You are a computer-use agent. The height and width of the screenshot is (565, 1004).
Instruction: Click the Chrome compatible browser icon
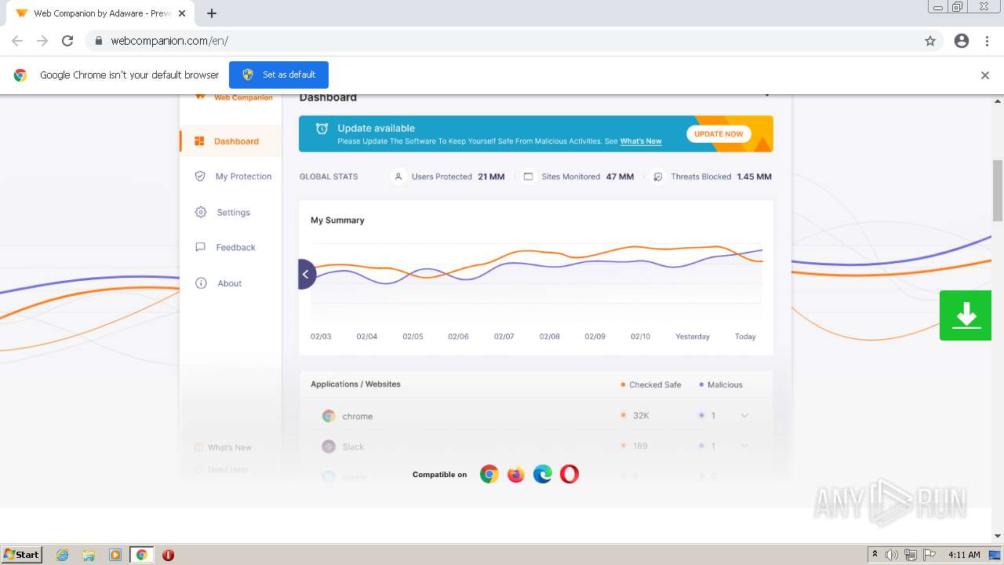point(489,474)
